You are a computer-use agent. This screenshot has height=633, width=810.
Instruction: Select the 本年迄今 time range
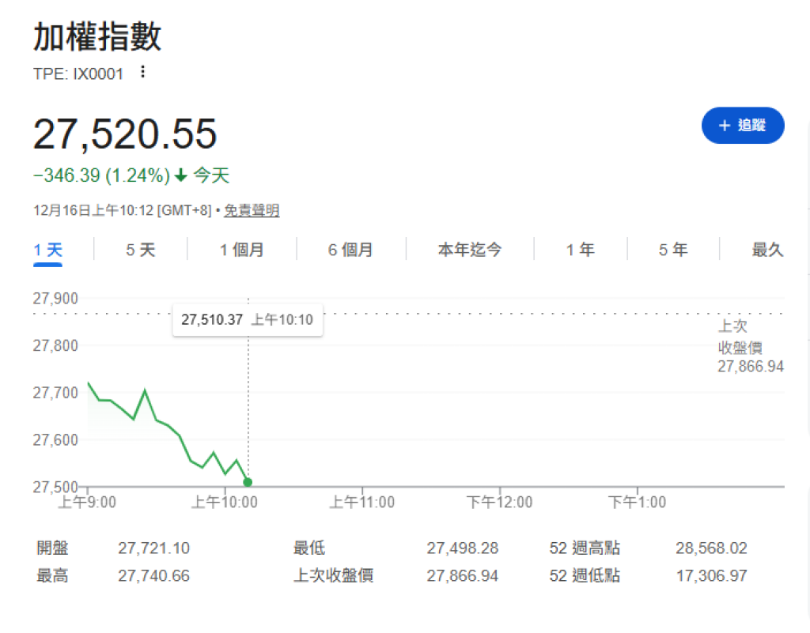tap(470, 249)
